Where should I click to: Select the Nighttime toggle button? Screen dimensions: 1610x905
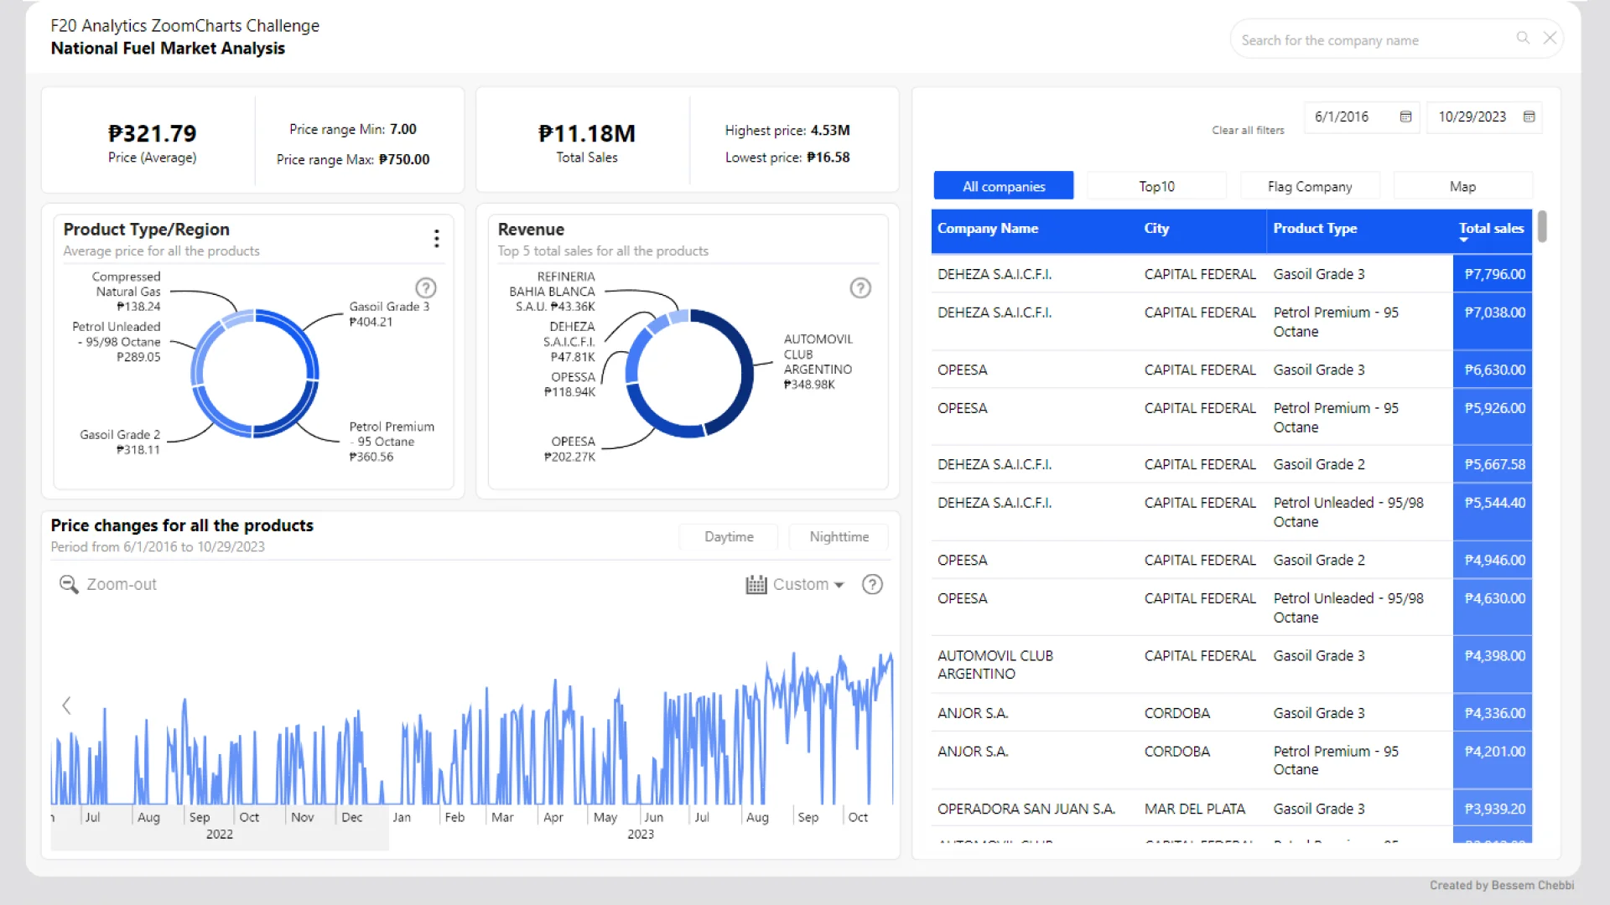pos(839,536)
